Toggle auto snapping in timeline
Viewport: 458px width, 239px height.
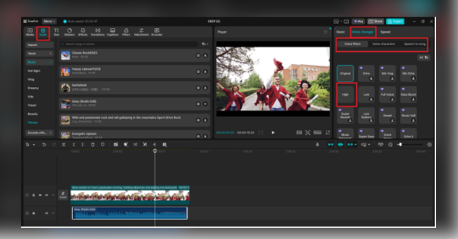(340, 145)
